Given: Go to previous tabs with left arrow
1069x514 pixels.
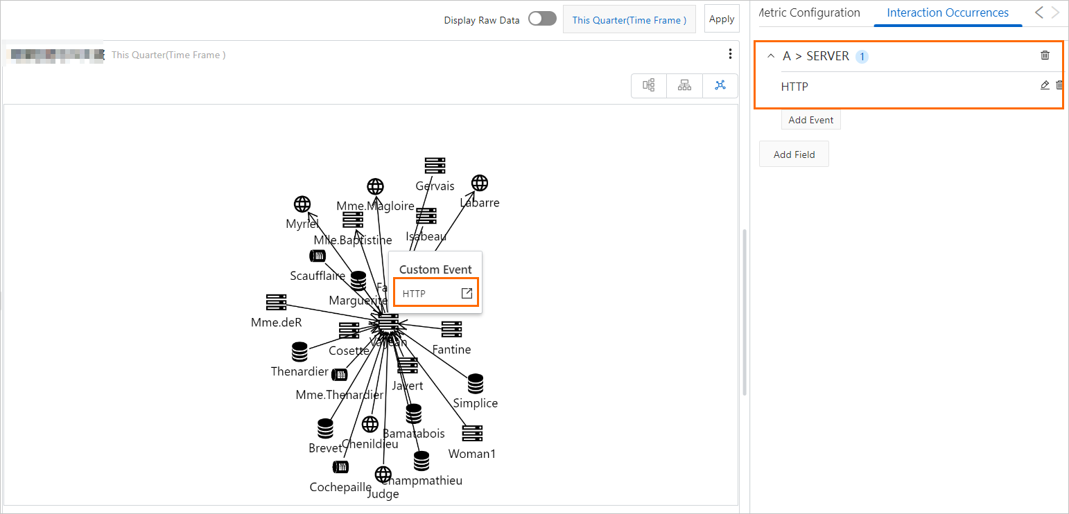Looking at the screenshot, I should (1038, 12).
